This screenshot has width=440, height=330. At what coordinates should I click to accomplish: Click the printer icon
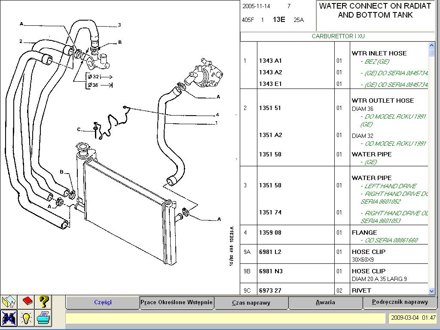click(x=43, y=318)
